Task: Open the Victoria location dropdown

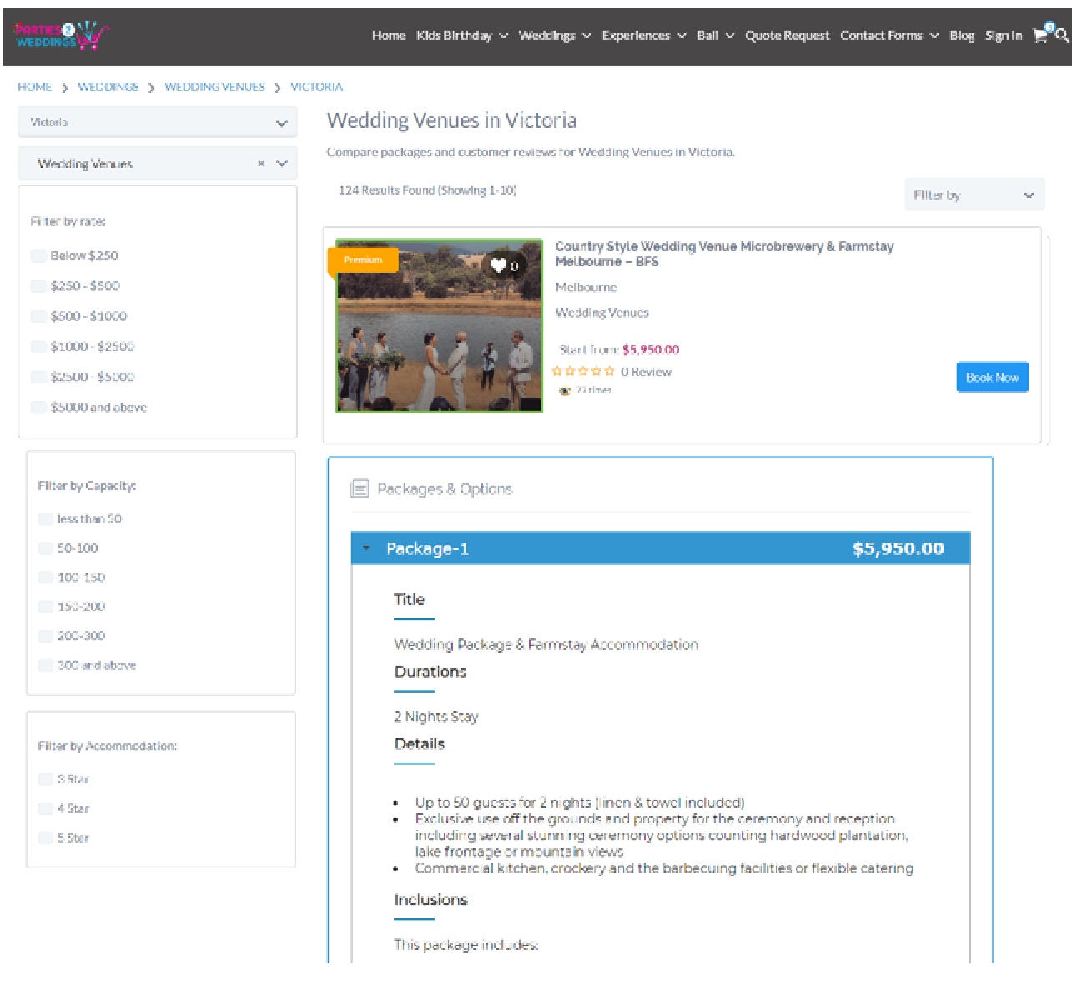Action: click(158, 122)
